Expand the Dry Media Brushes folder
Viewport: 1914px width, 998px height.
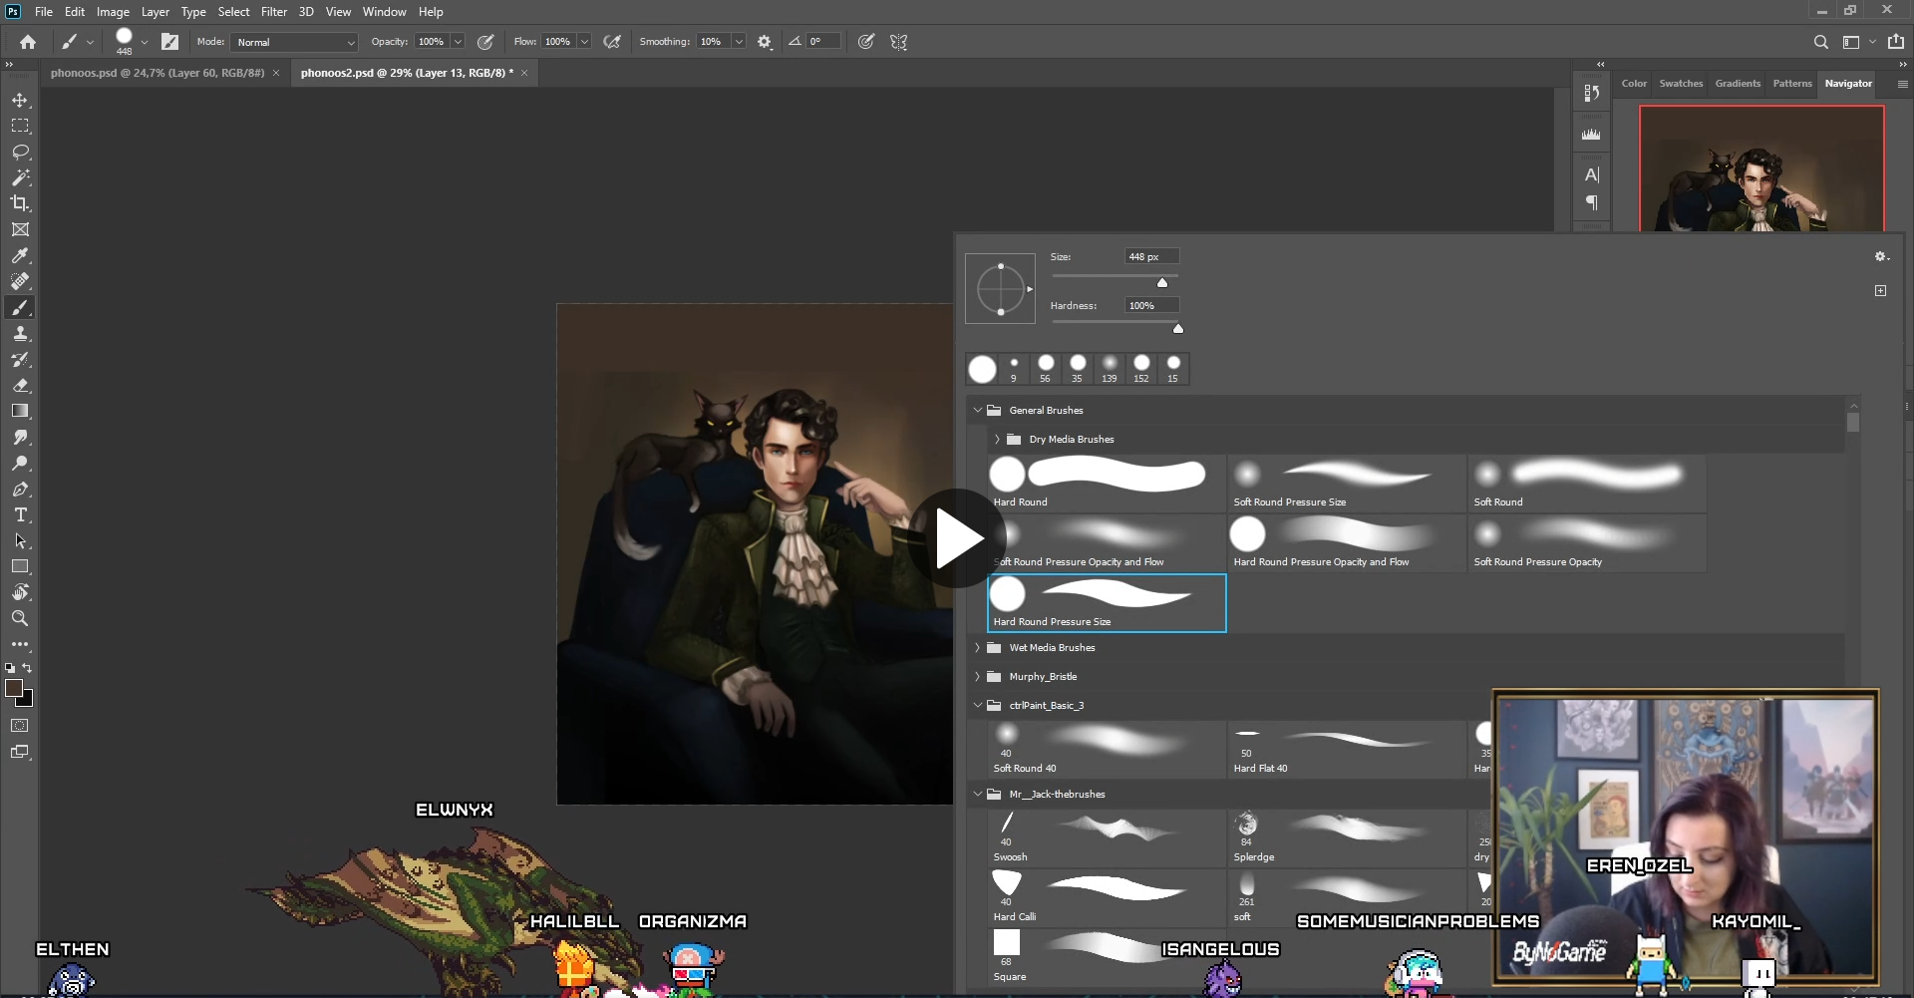[997, 439]
